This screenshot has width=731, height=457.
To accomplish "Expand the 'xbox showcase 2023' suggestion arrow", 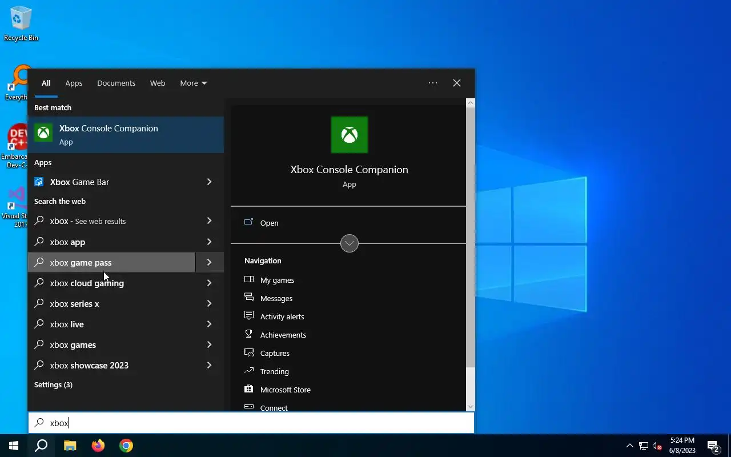I will coord(209,365).
